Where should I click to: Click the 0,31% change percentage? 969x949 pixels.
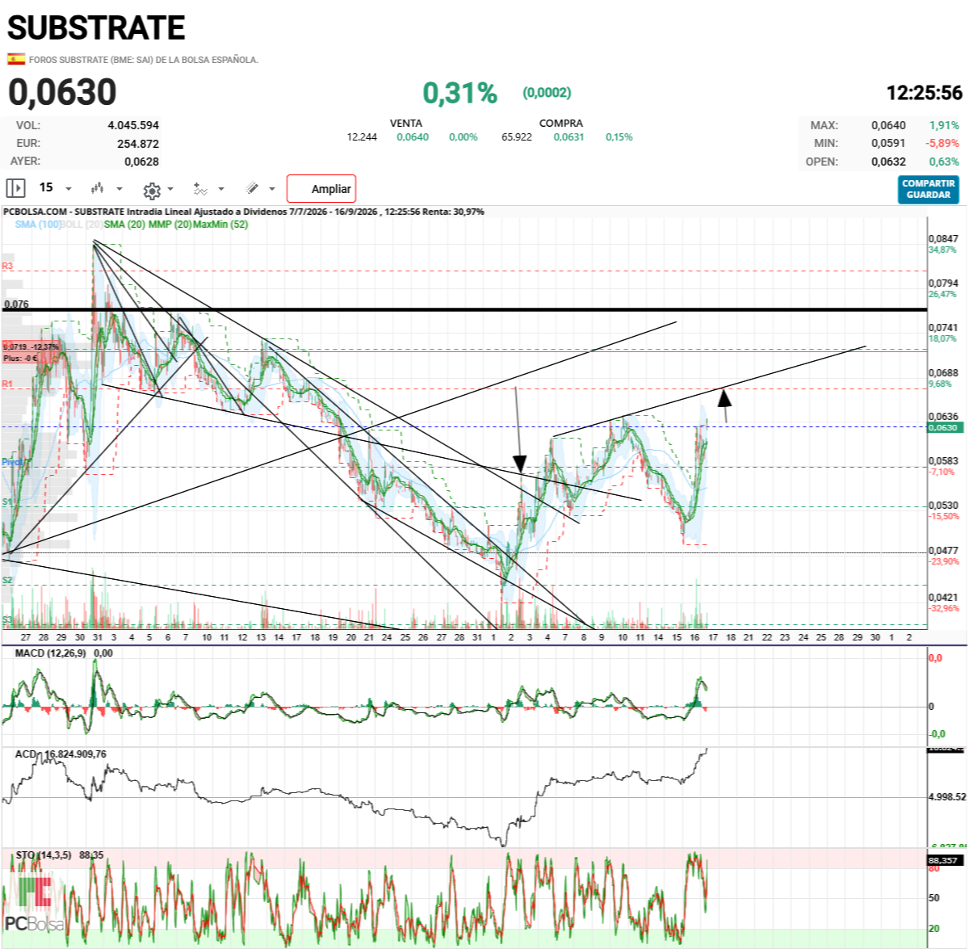coord(459,93)
